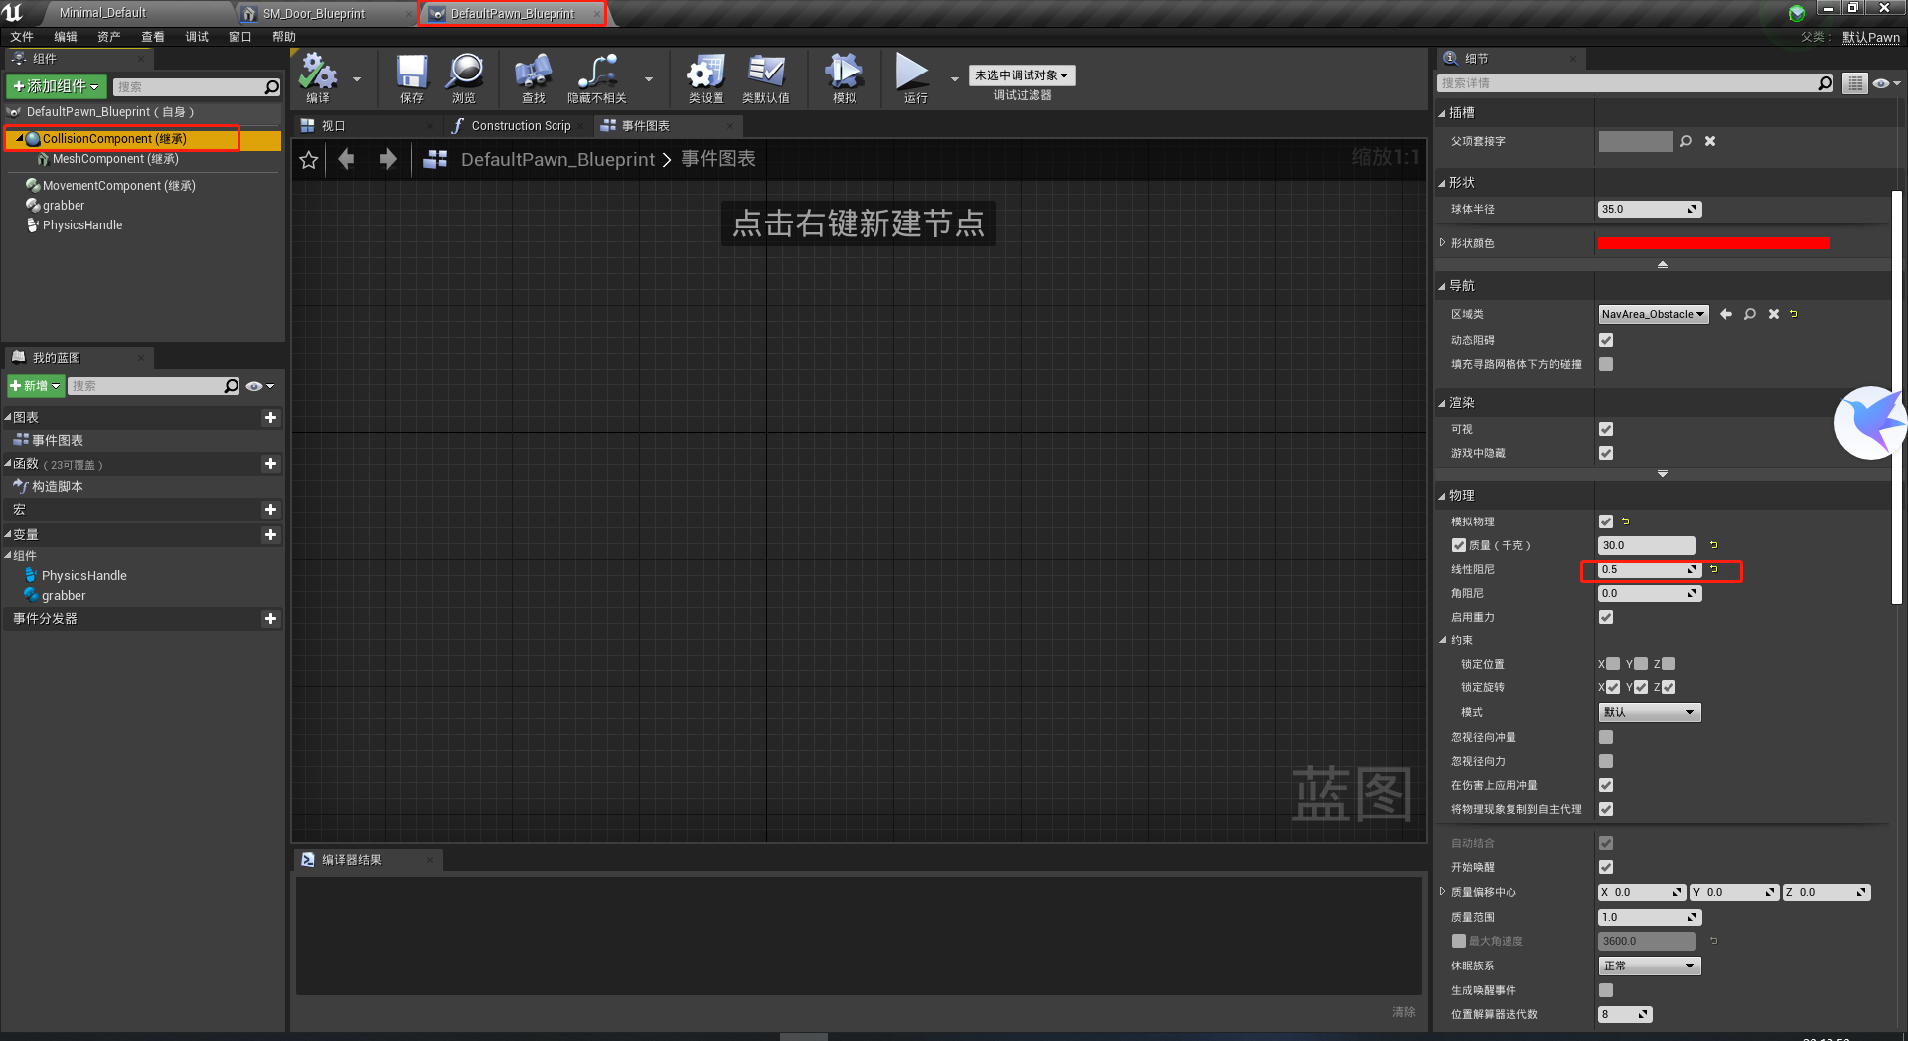Clear 父项套接字 with the X icon
Viewport: 1908px width, 1041px height.
tap(1710, 141)
